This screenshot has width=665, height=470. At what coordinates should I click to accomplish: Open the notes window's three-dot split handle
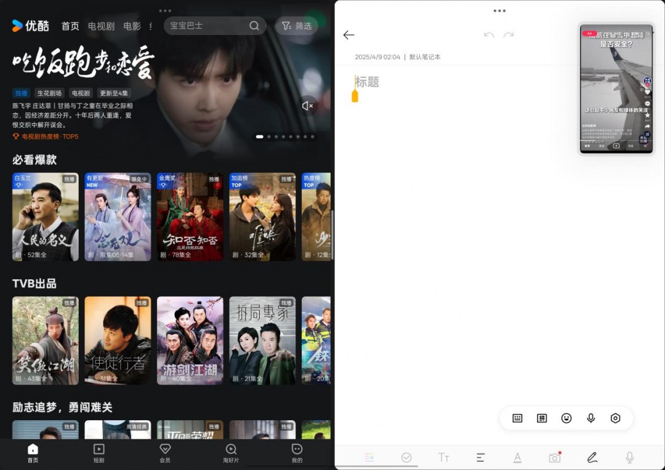[x=499, y=10]
